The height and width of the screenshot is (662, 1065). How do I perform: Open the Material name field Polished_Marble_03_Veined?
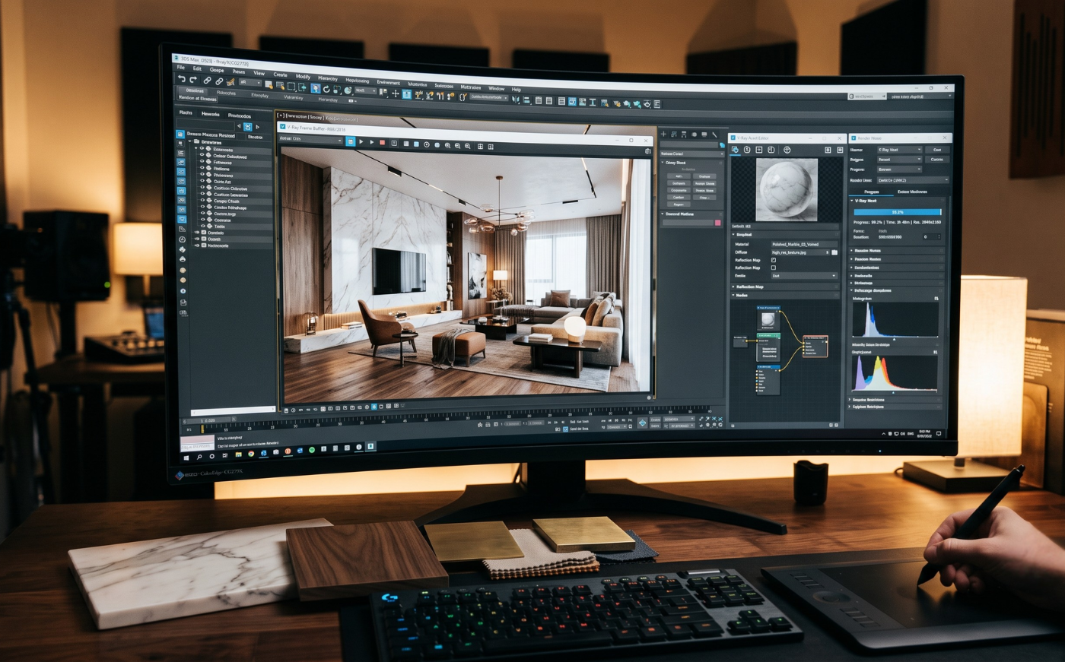[x=804, y=244]
